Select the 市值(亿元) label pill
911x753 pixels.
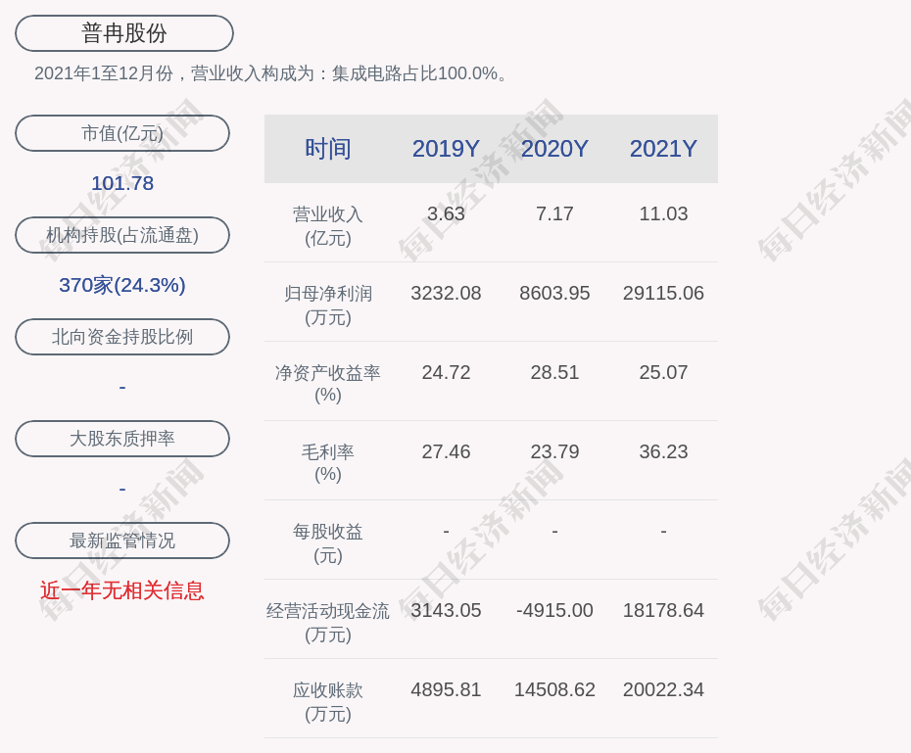coord(122,133)
